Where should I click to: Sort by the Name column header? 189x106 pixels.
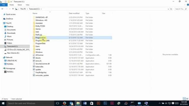tap(35, 13)
